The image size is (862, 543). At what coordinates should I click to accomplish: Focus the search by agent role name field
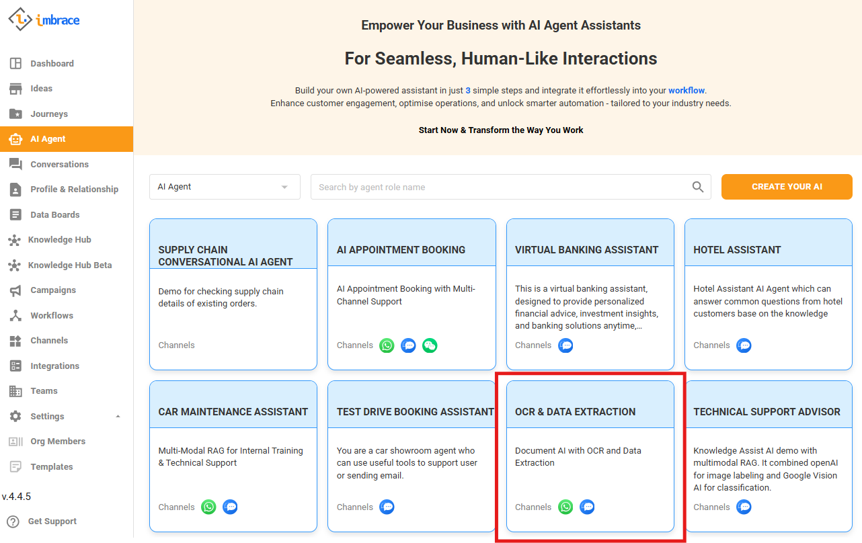(x=501, y=187)
